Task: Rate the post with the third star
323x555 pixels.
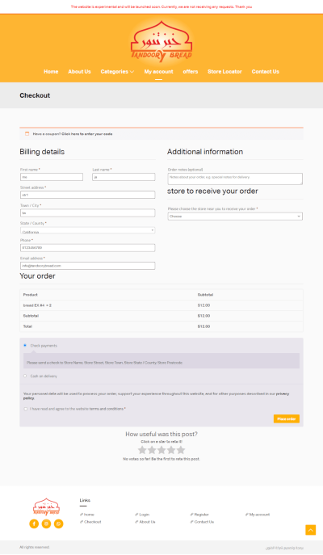Action: 161,450
